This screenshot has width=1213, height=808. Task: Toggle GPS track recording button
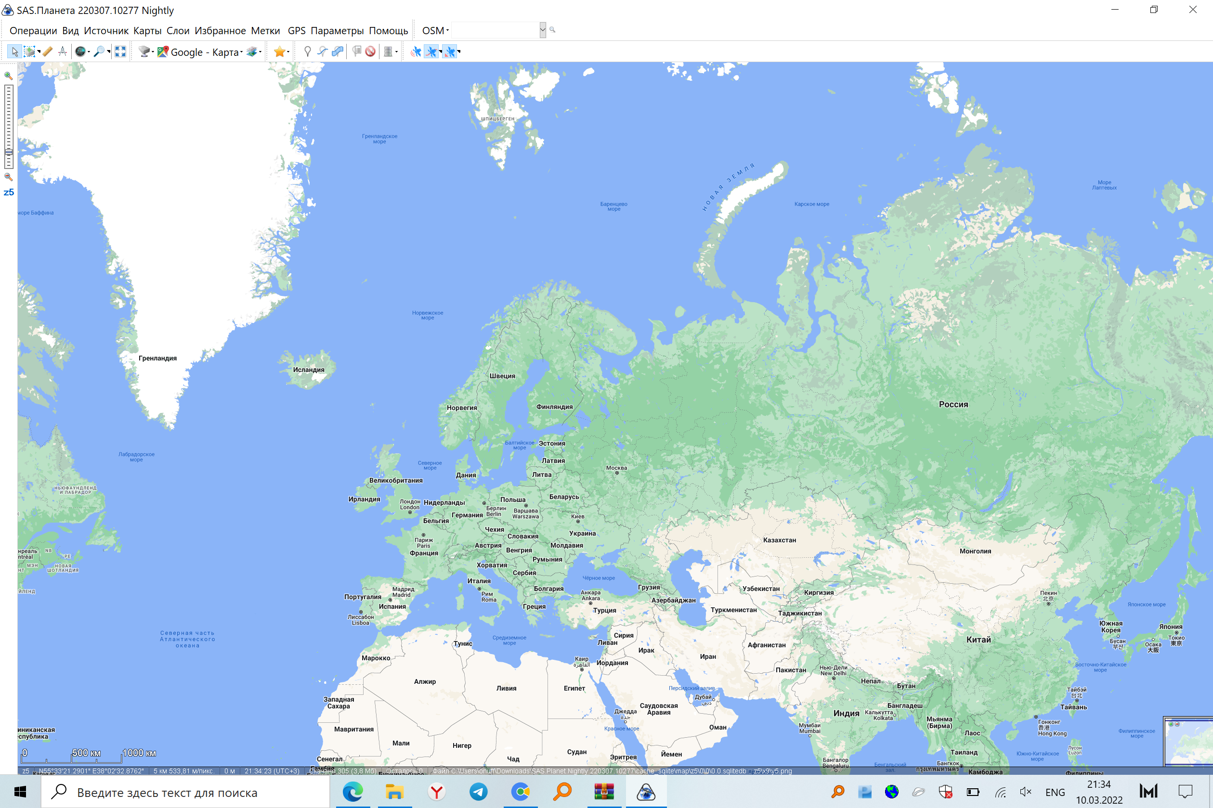click(431, 51)
